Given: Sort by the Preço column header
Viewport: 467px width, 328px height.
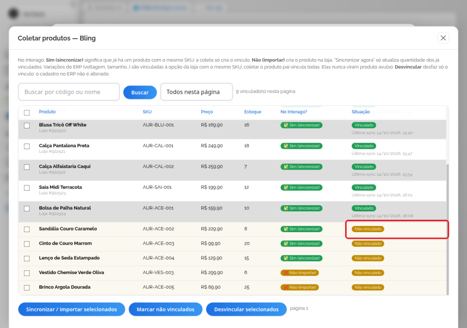Looking at the screenshot, I should (207, 112).
